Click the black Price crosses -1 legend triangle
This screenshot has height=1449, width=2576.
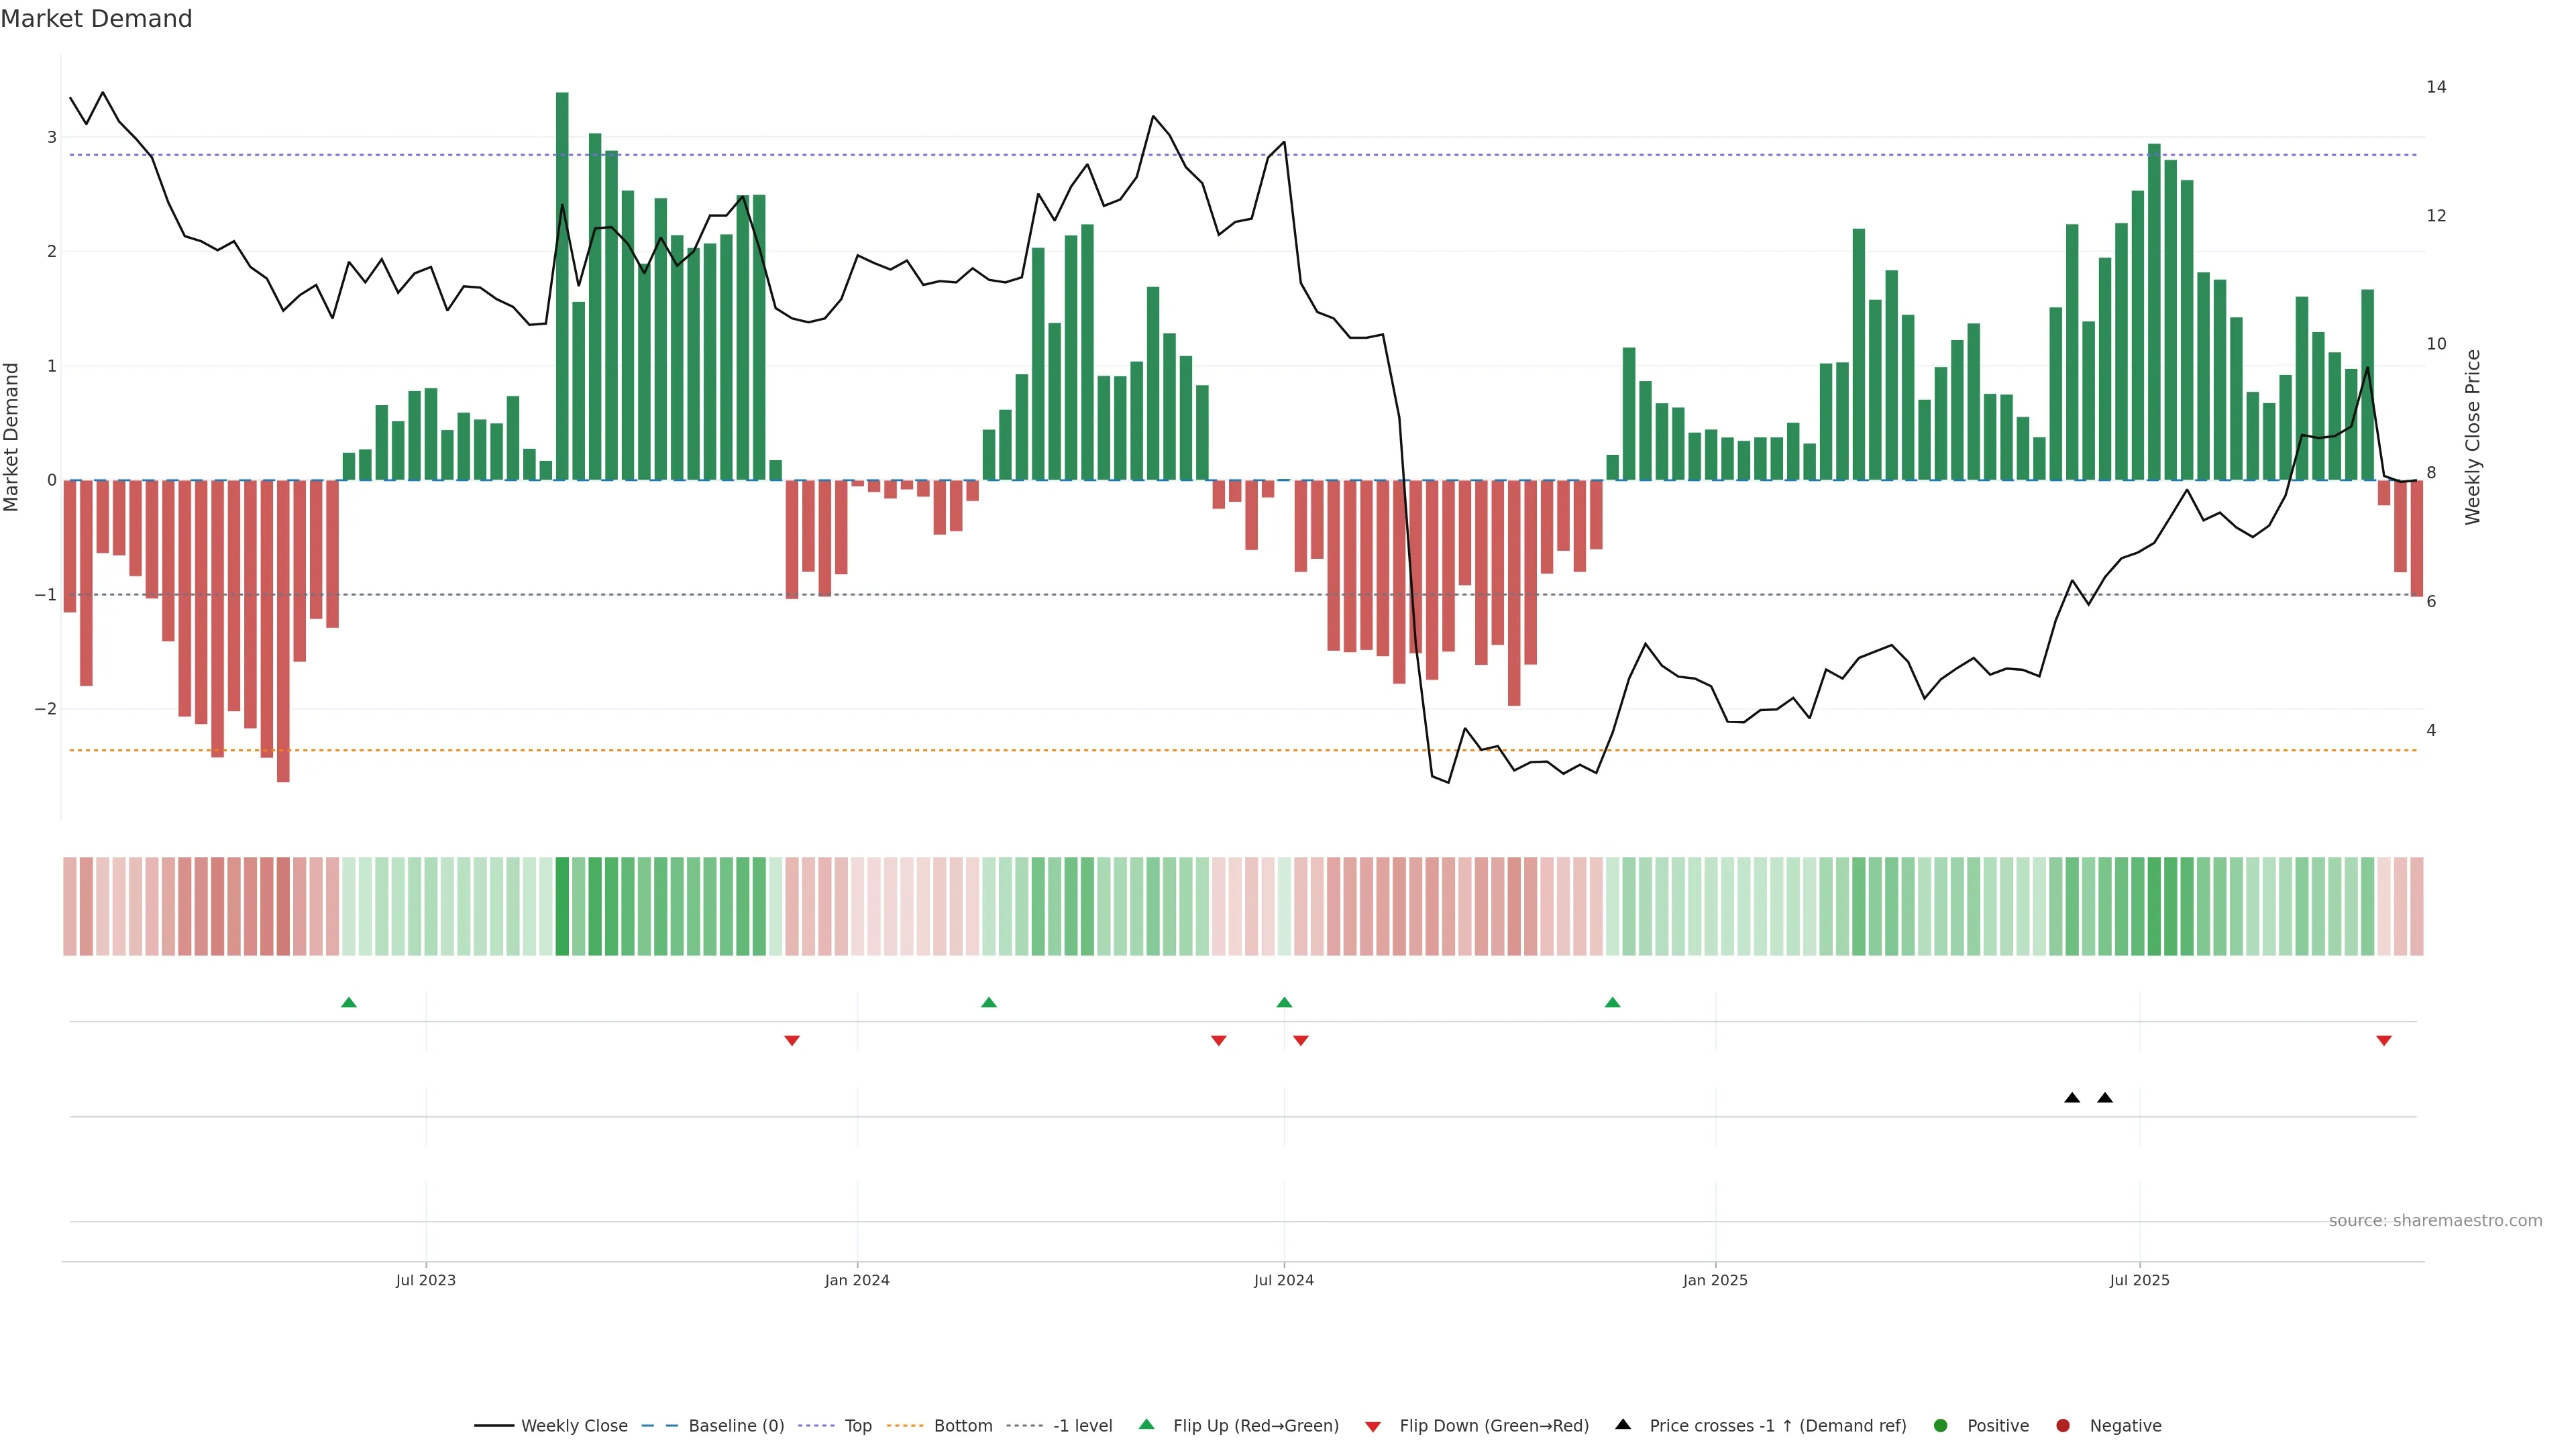(x=1623, y=1425)
